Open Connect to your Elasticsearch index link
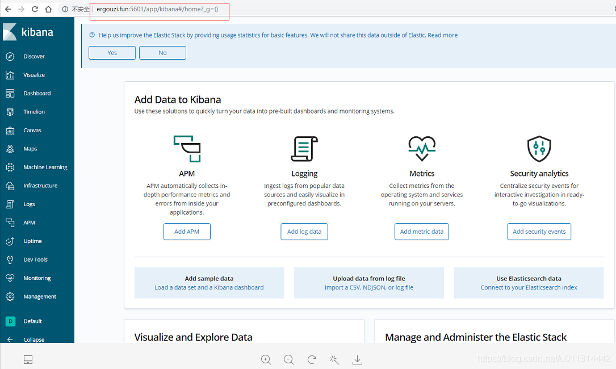 click(x=529, y=288)
